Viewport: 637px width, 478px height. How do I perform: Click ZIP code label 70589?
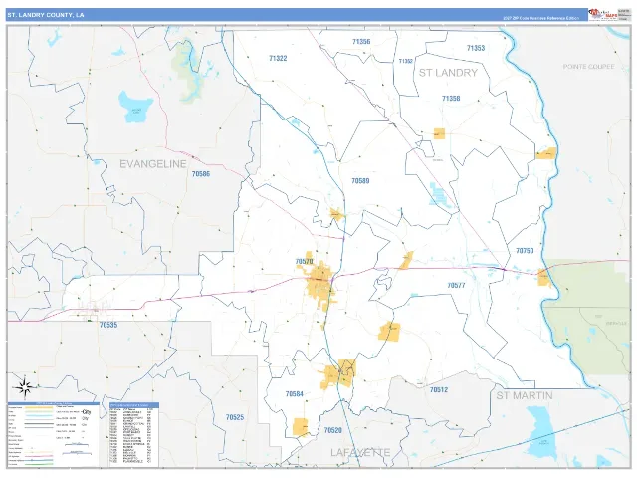point(360,181)
